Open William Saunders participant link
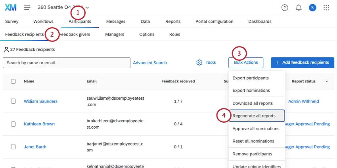337x168 pixels. (x=40, y=101)
